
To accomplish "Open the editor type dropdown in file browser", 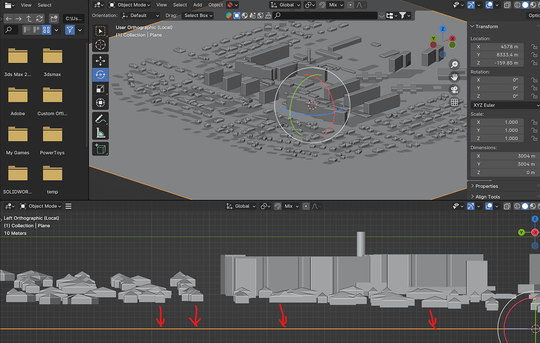I will click(x=9, y=5).
